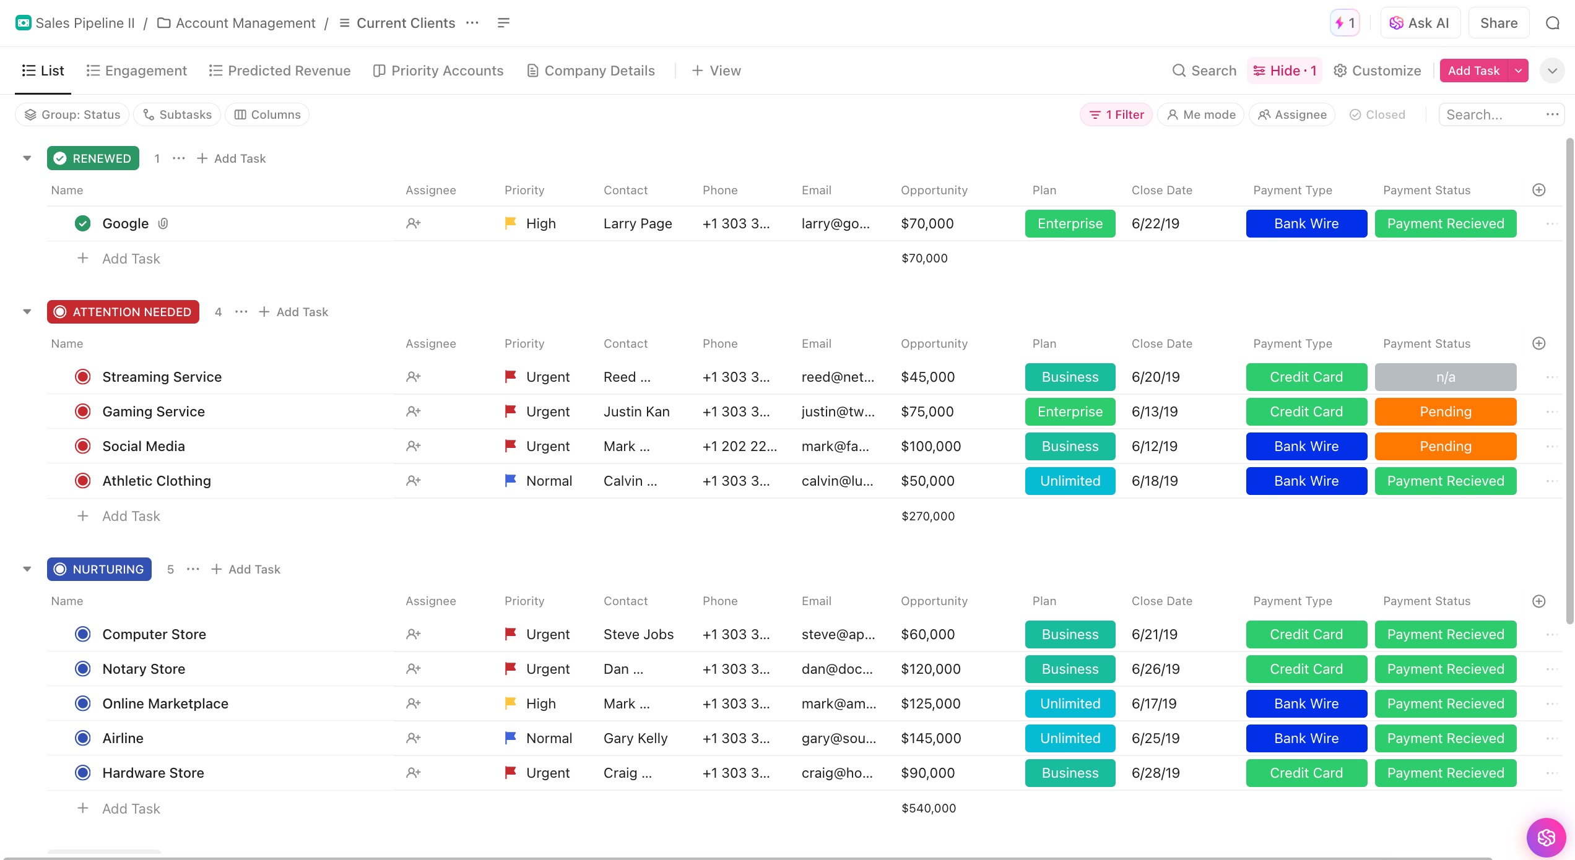Click the status circle on Gaming Service

82,411
